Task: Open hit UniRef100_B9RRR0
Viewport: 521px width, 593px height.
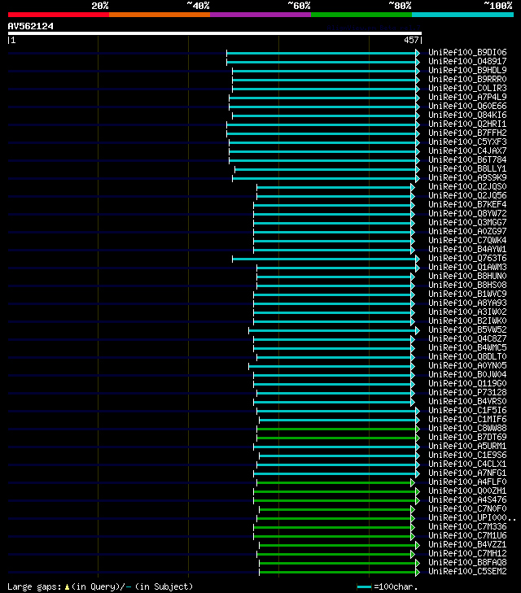Action: (x=467, y=79)
